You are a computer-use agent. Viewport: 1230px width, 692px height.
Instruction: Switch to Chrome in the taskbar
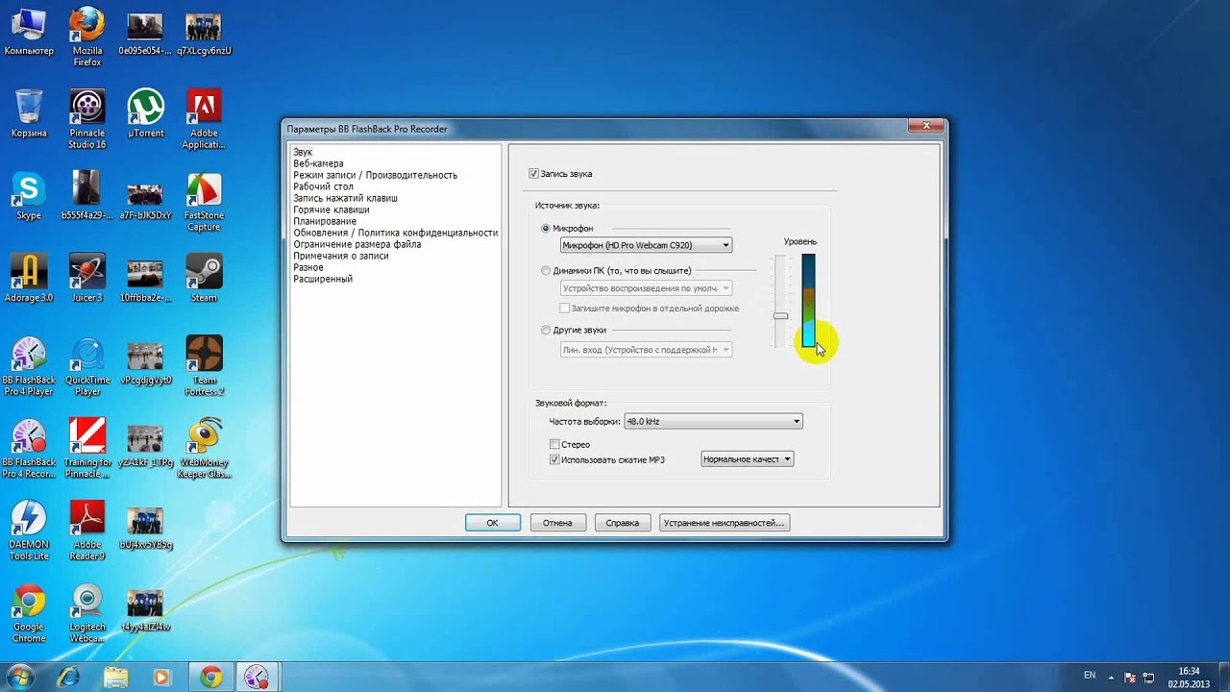click(x=210, y=677)
